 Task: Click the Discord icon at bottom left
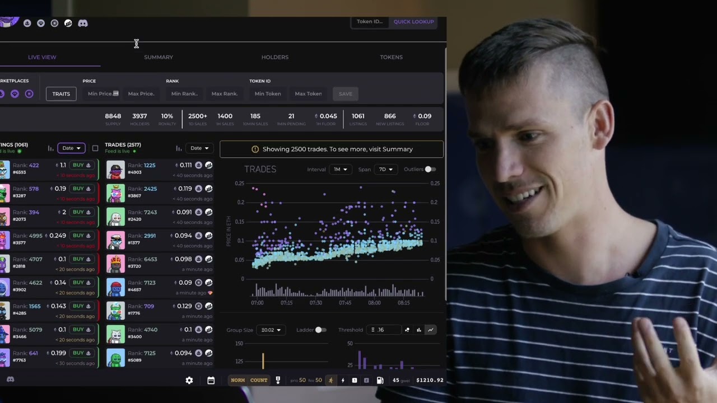coord(10,379)
